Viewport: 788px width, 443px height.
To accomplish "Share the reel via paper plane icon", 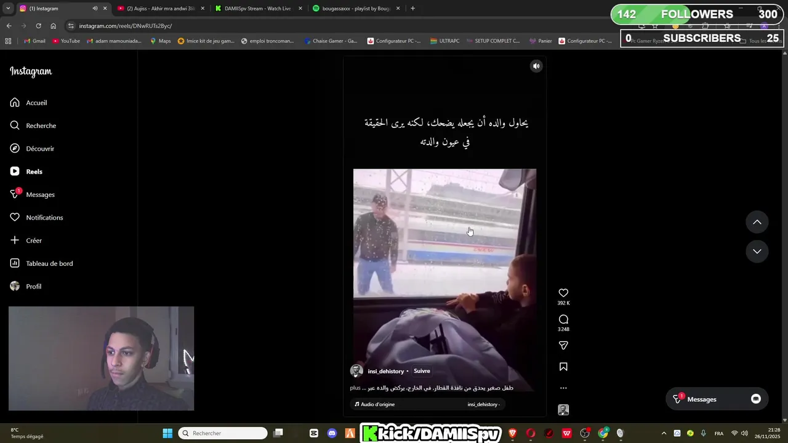I will [x=563, y=345].
